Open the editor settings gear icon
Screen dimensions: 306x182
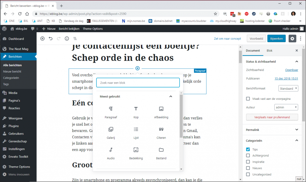click(292, 38)
